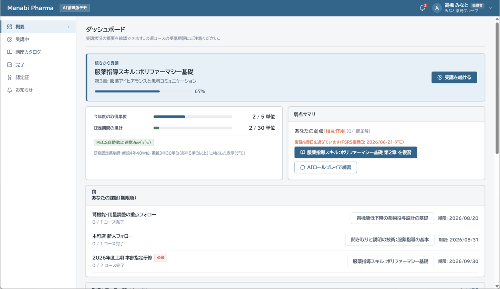Click the 67% course progress bar
The height and width of the screenshot is (289, 500).
pos(143,92)
